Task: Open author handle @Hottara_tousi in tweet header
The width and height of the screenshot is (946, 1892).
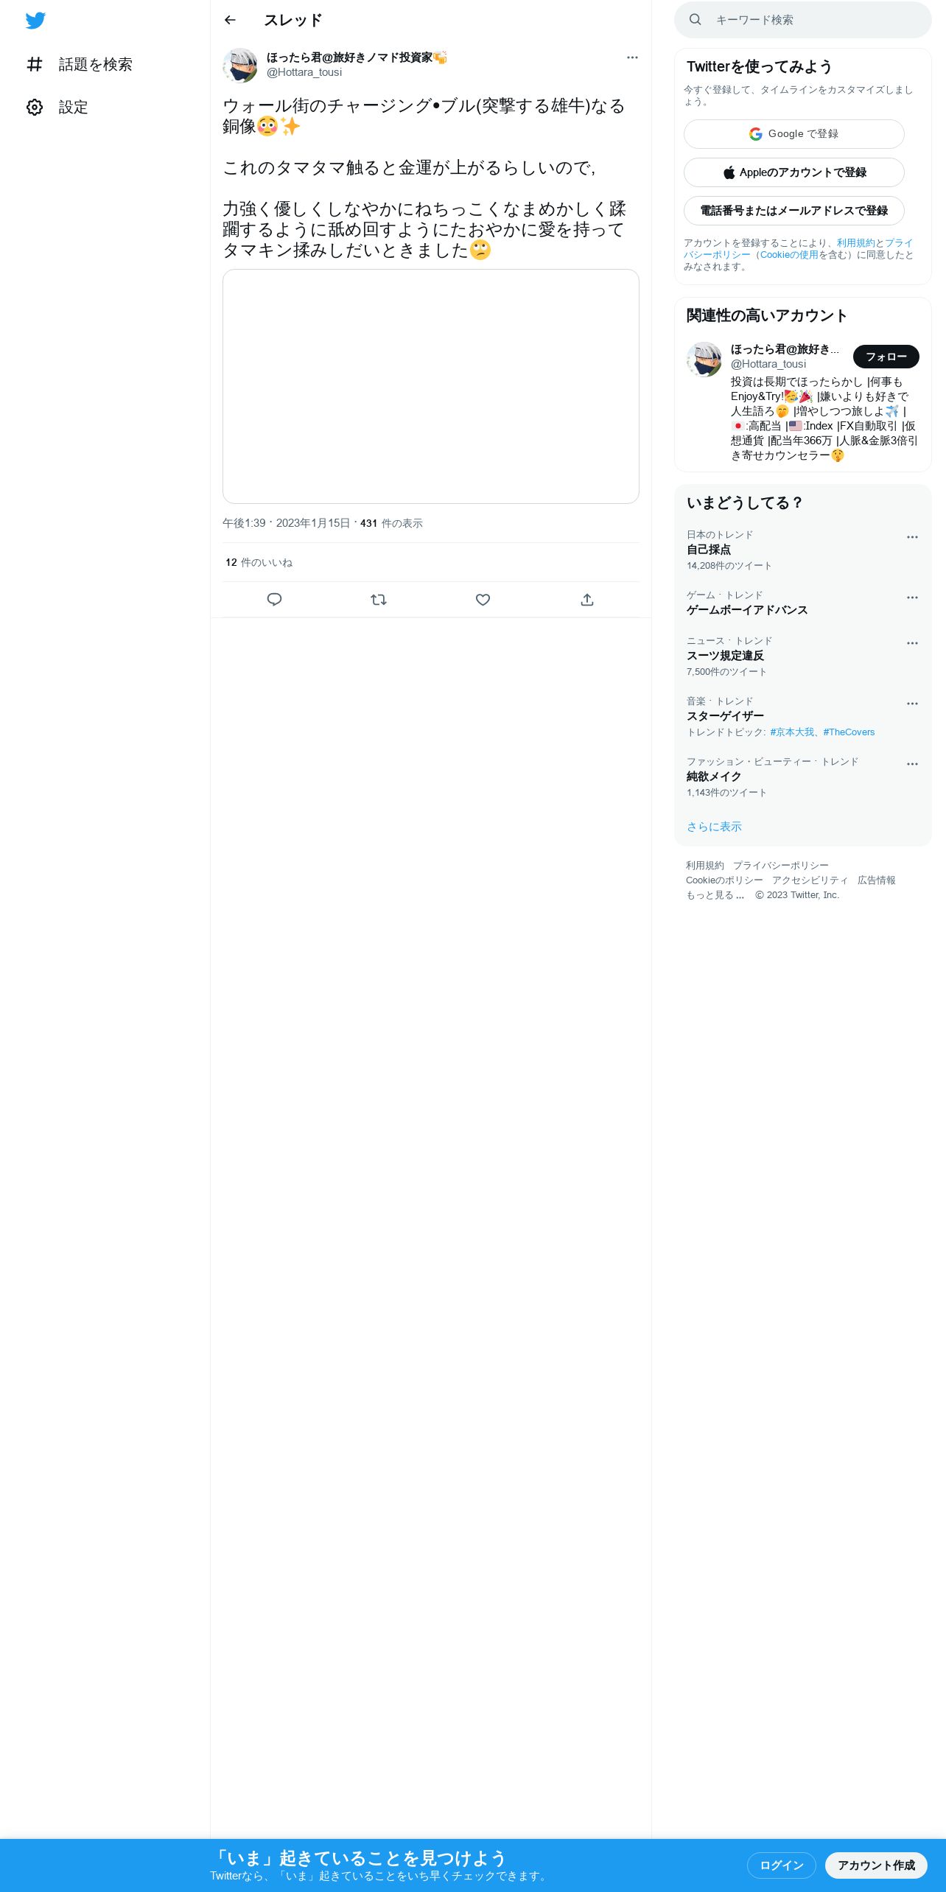Action: (x=304, y=72)
